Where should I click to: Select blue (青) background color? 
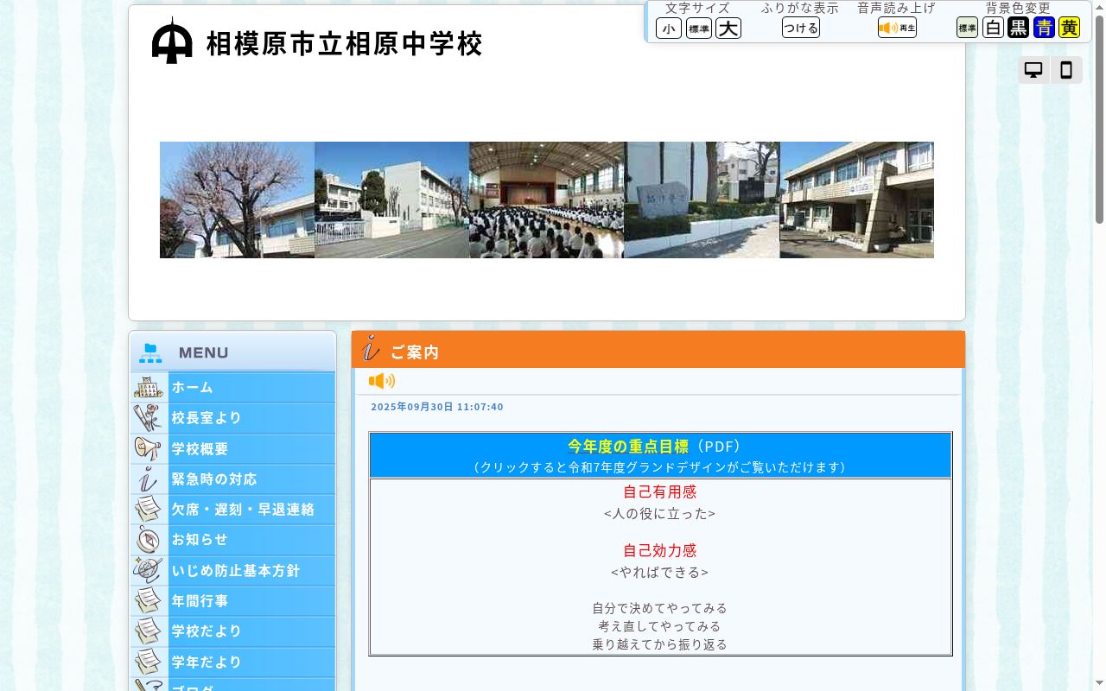coord(1044,28)
